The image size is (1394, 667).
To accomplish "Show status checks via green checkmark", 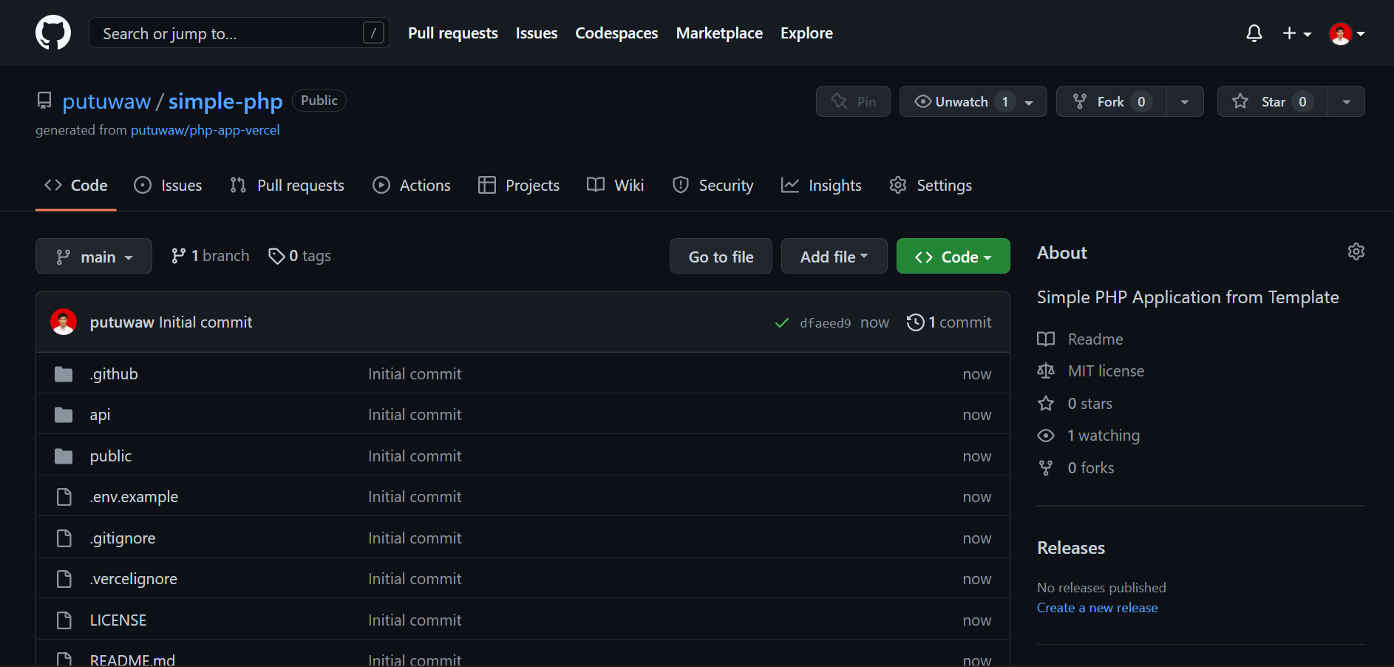I will pyautogui.click(x=781, y=323).
